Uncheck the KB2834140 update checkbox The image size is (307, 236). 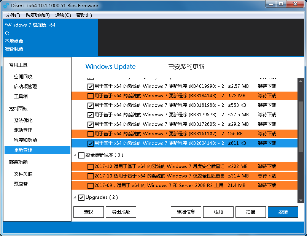coord(90,144)
